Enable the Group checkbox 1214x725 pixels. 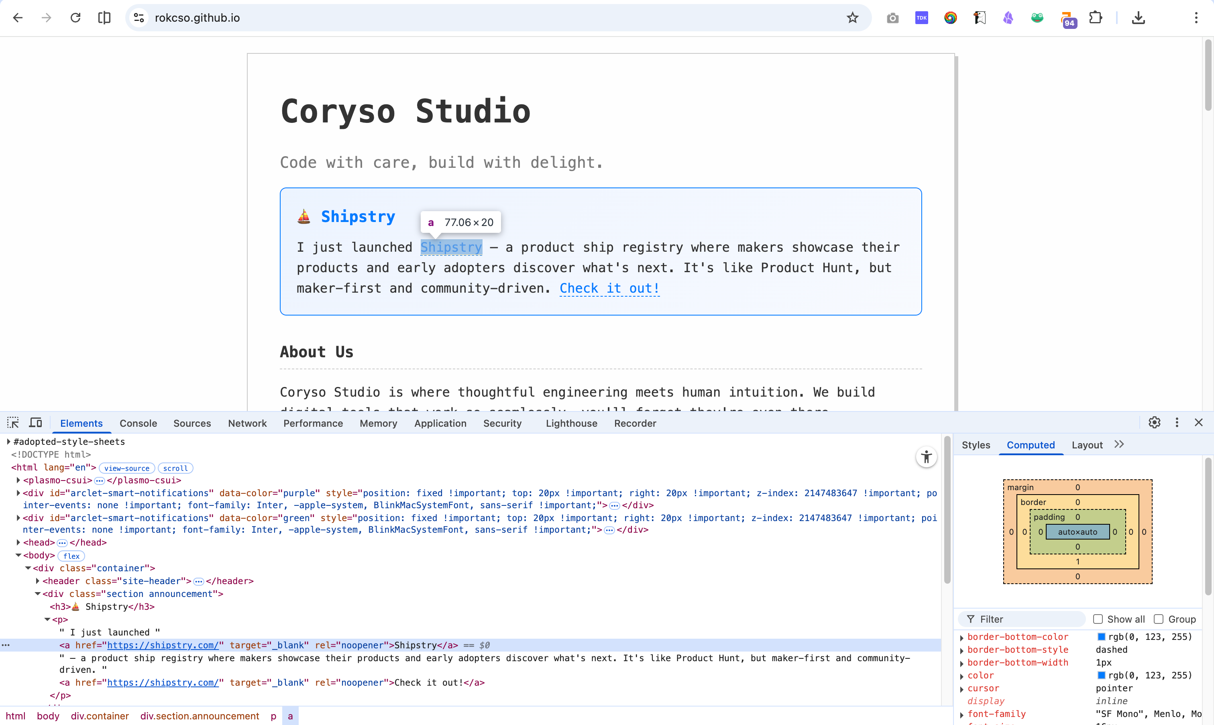pos(1158,619)
